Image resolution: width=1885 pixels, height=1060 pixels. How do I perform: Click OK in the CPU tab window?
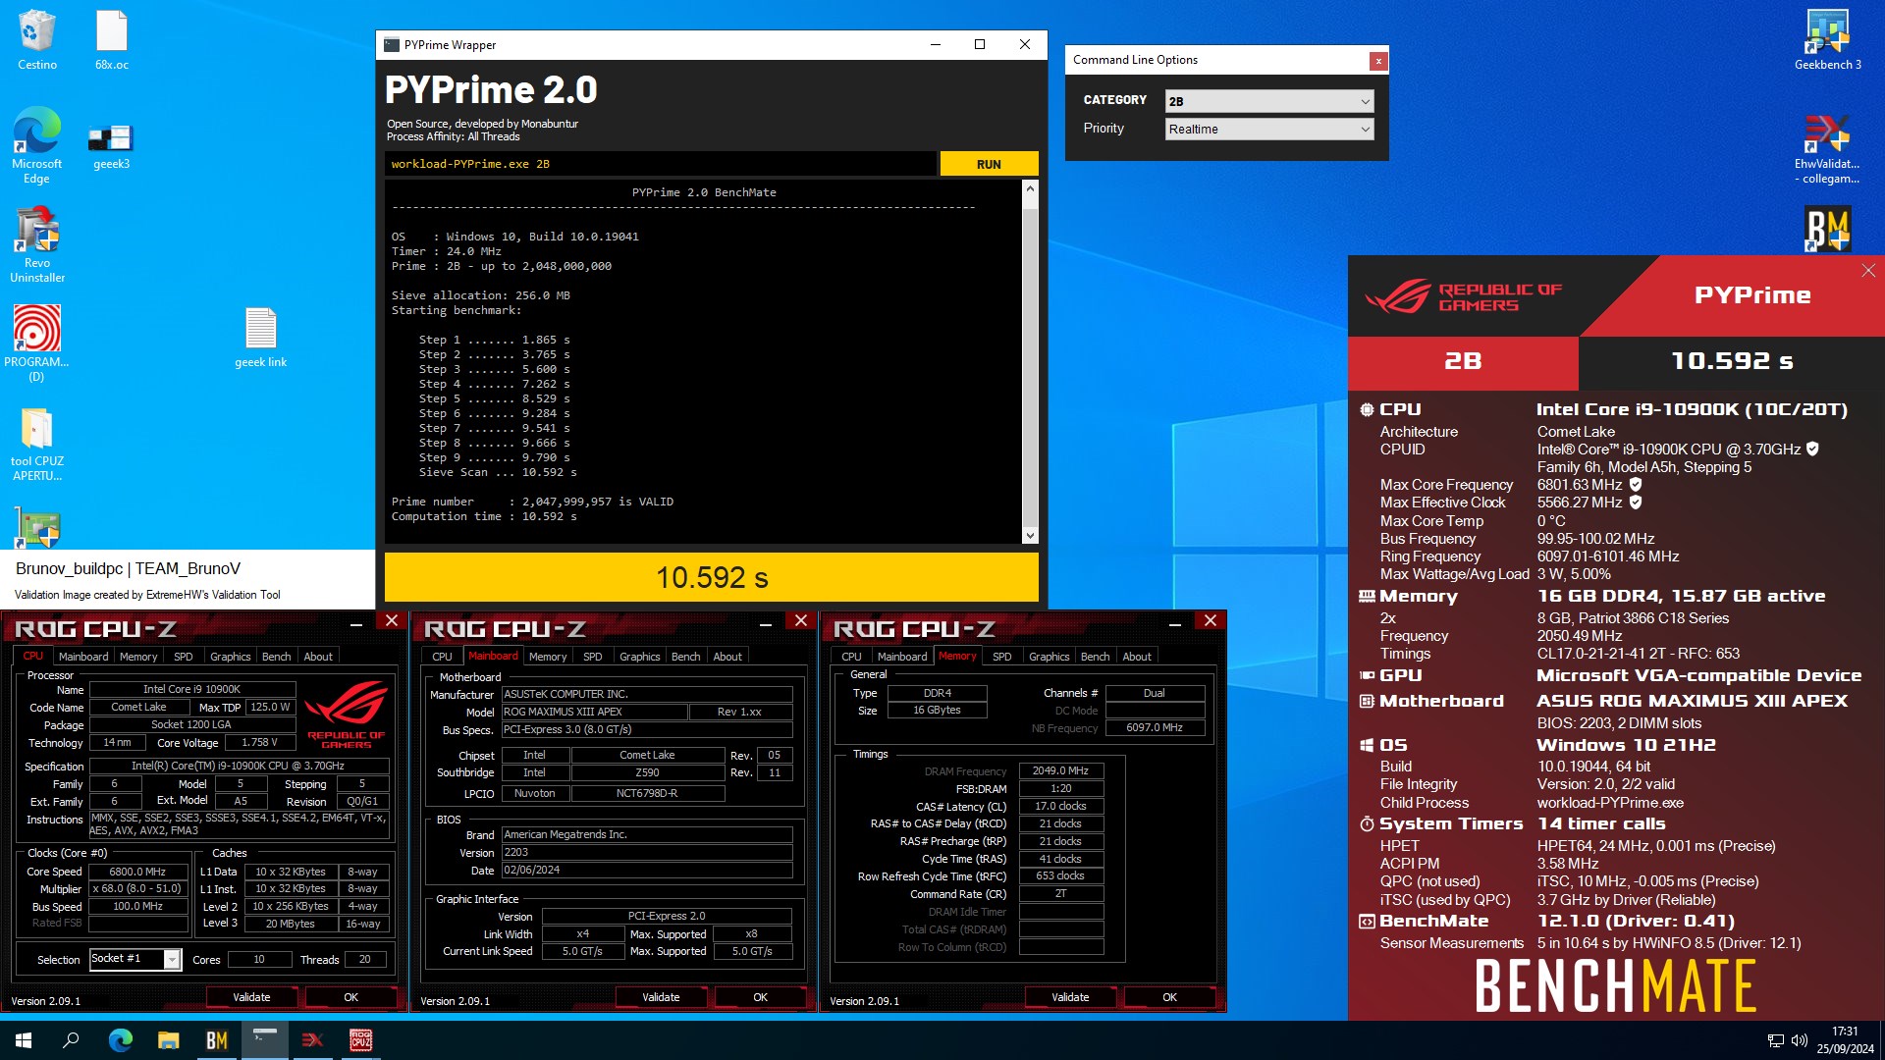click(350, 997)
